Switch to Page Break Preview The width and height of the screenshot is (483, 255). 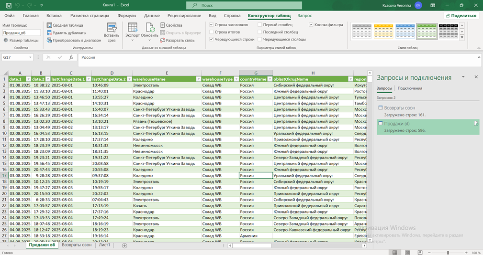click(x=420, y=253)
